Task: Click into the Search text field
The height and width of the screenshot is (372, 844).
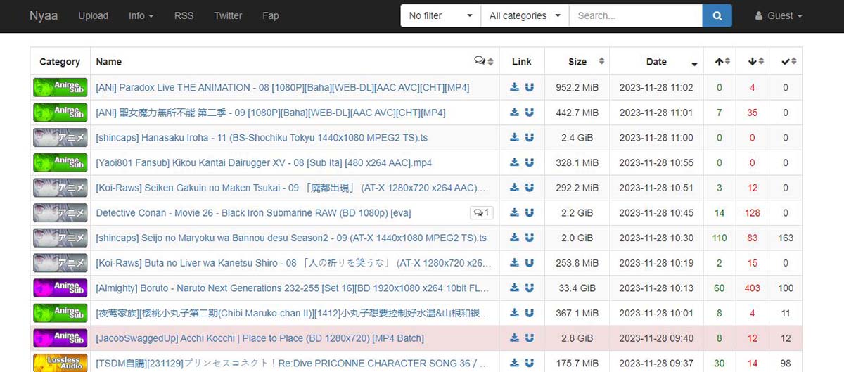Action: tap(635, 15)
